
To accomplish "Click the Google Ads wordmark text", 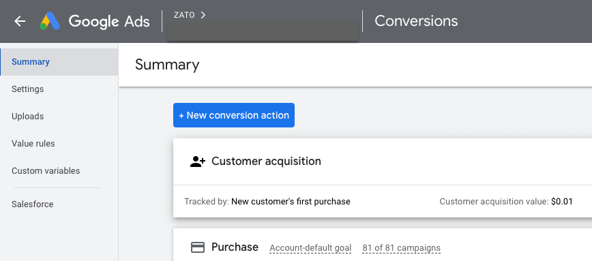I will coord(109,21).
